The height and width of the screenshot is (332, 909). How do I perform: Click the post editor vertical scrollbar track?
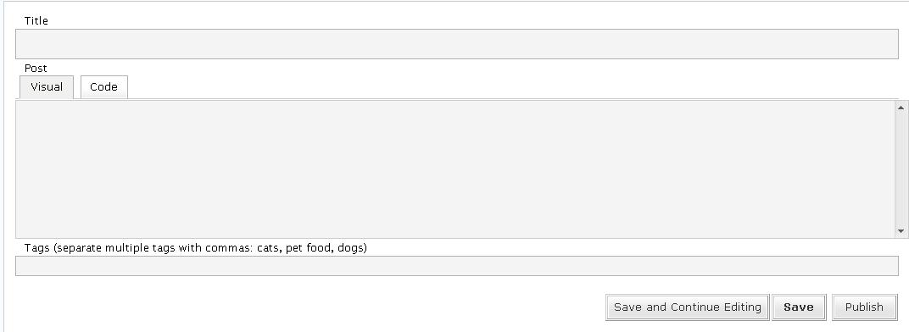pos(901,169)
